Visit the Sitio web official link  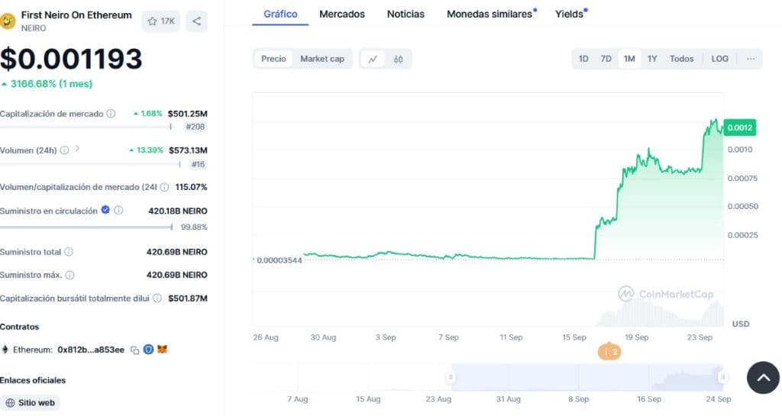(x=30, y=402)
